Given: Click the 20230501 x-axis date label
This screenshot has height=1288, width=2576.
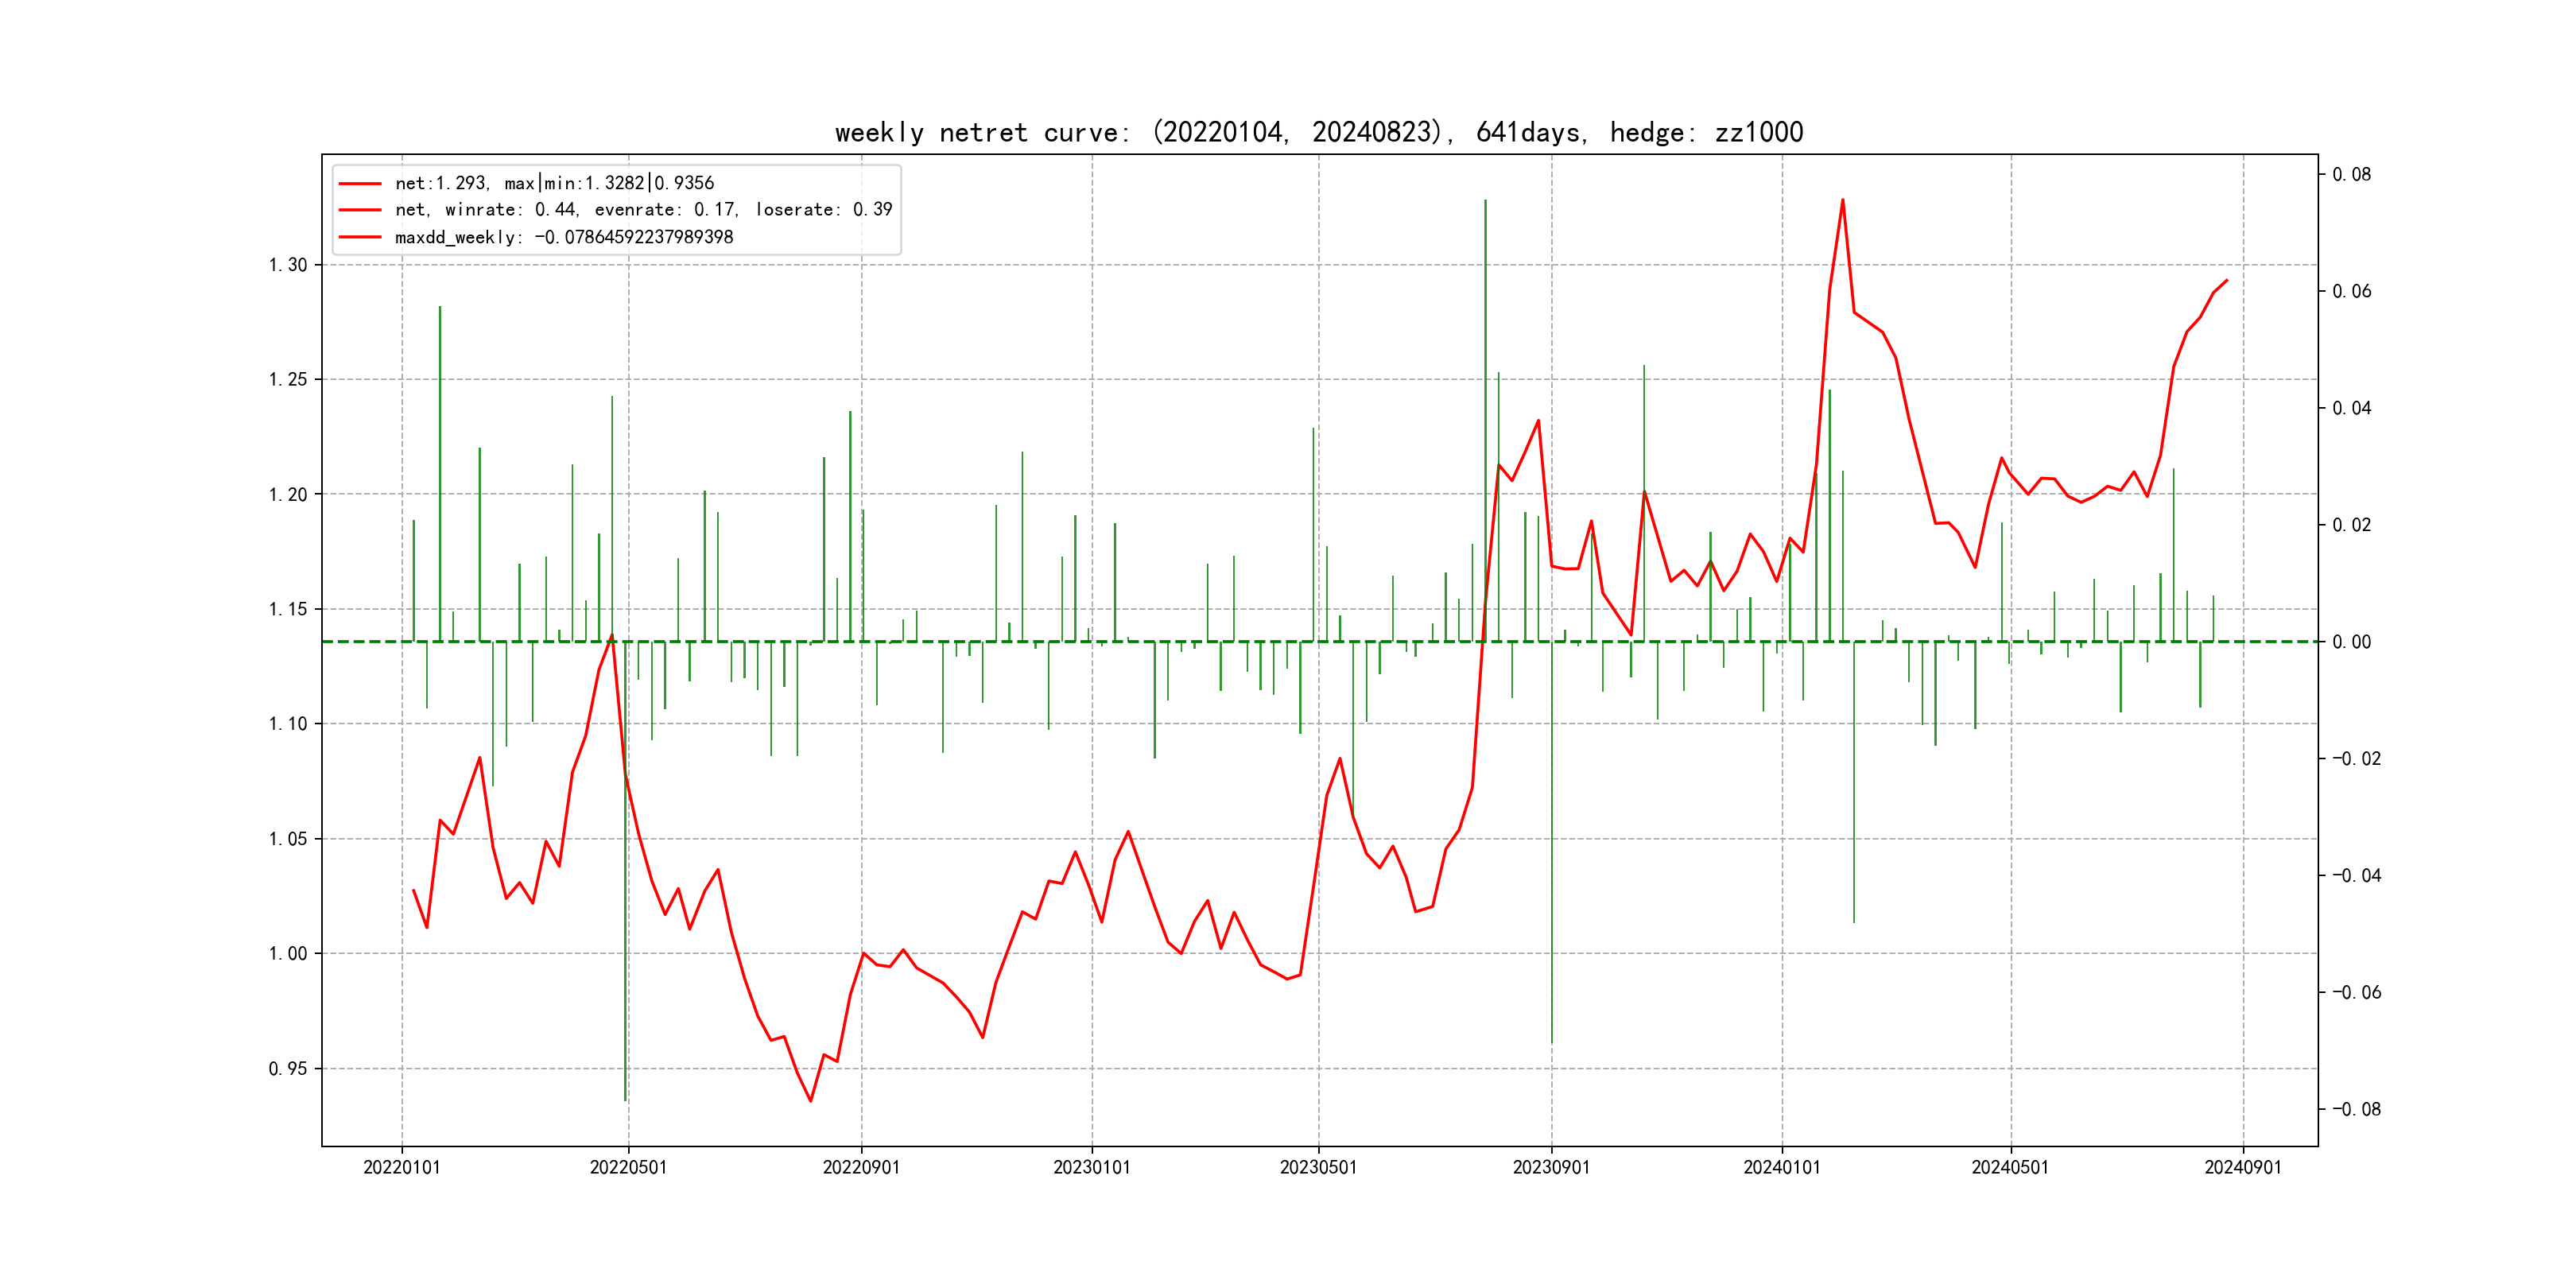Looking at the screenshot, I should [1318, 1167].
